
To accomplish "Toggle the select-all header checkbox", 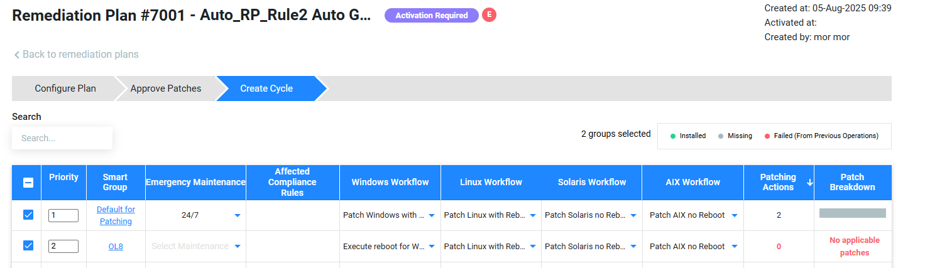I will click(x=28, y=183).
